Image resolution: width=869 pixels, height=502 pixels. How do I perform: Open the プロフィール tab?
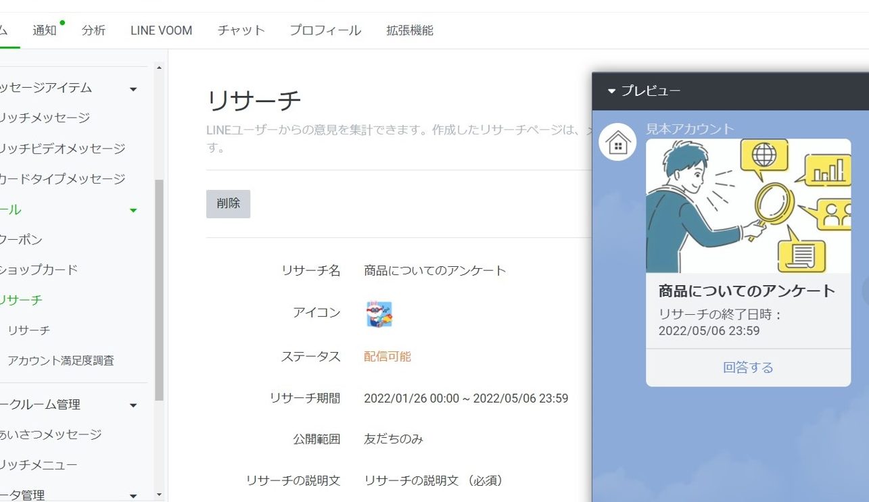[x=325, y=30]
